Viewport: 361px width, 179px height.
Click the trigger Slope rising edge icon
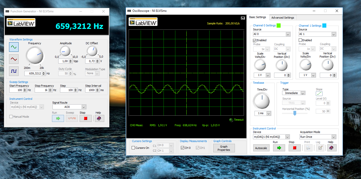pyautogui.click(x=319, y=94)
